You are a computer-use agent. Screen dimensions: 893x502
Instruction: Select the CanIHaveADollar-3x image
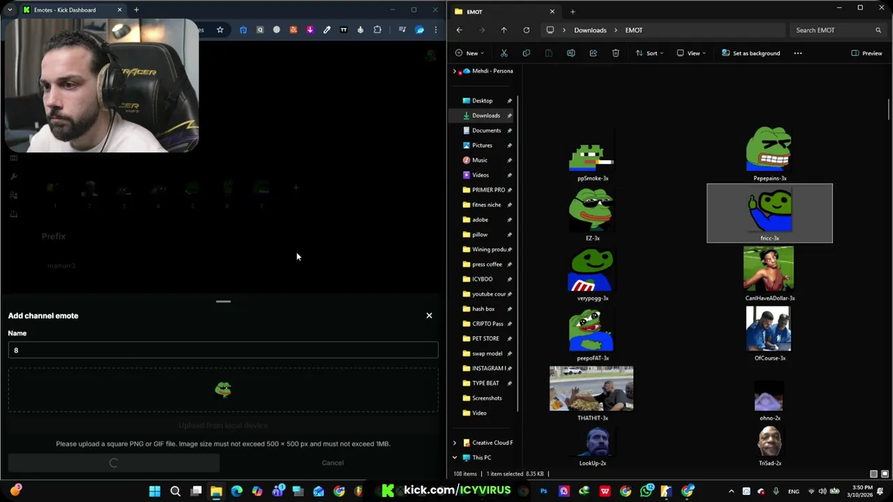pyautogui.click(x=770, y=275)
